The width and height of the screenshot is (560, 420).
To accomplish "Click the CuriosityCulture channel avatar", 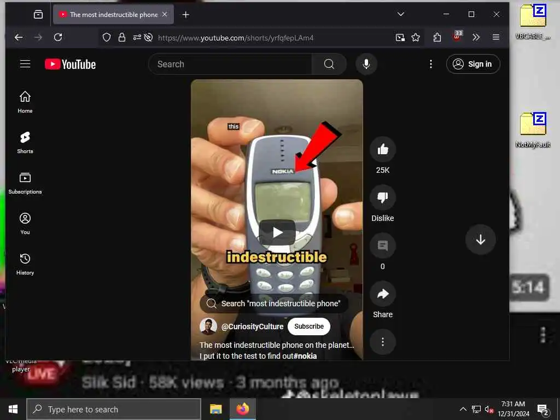I will (x=208, y=326).
